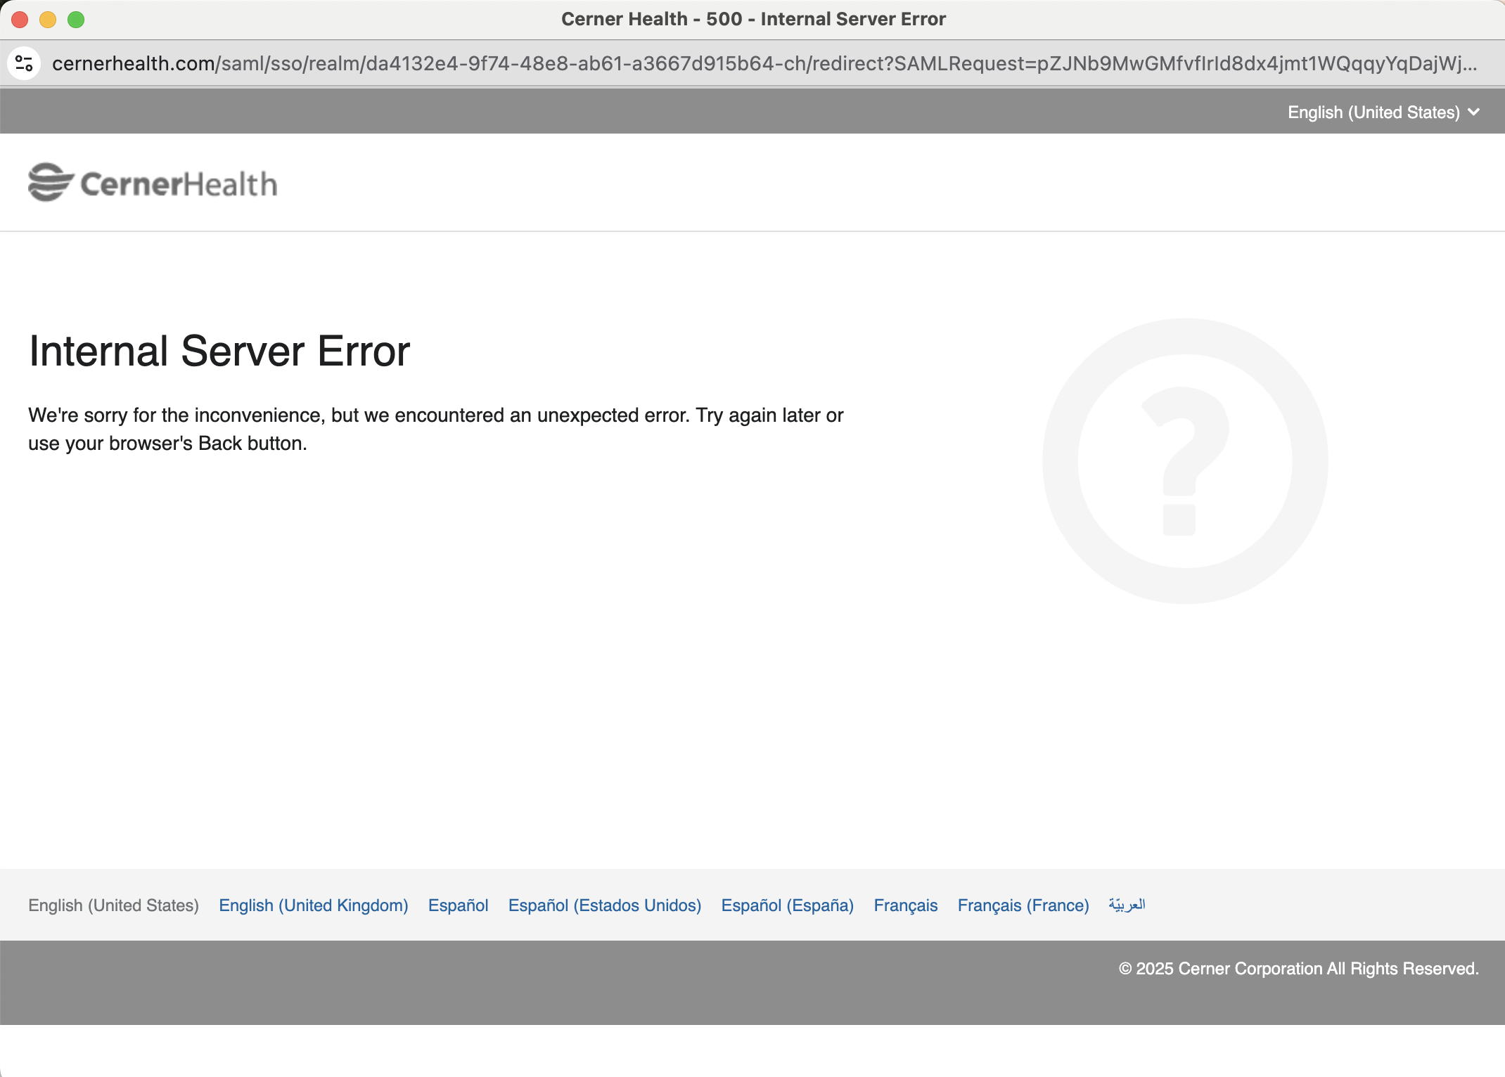Switch to Arabic language link
The image size is (1505, 1077).
[x=1127, y=905]
